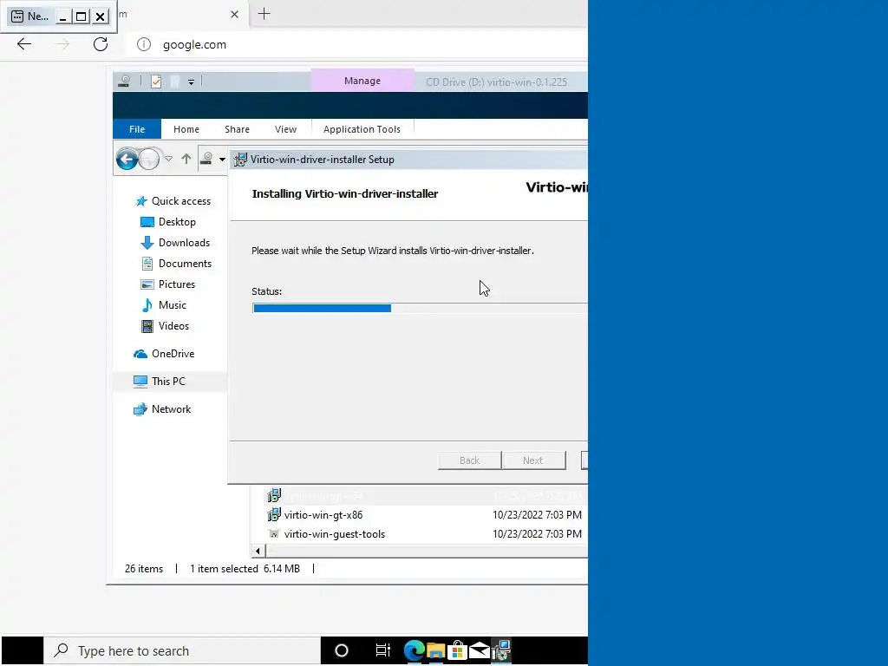The height and width of the screenshot is (666, 888).
Task: Click the small window icon labeled Ne...
Action: [x=17, y=16]
